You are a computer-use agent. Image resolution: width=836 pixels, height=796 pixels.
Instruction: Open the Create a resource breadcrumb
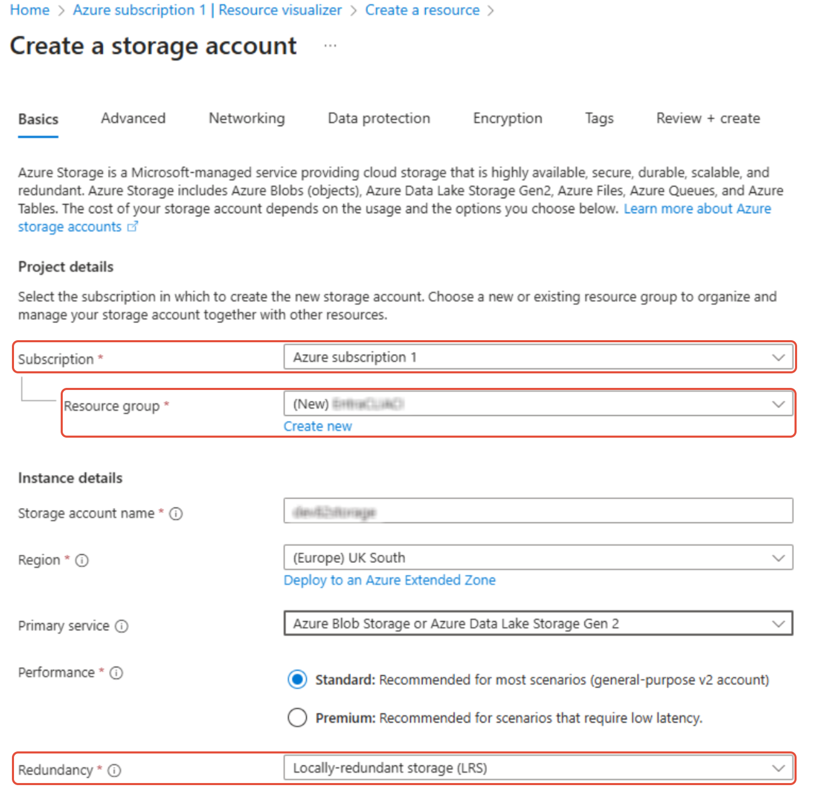(422, 10)
